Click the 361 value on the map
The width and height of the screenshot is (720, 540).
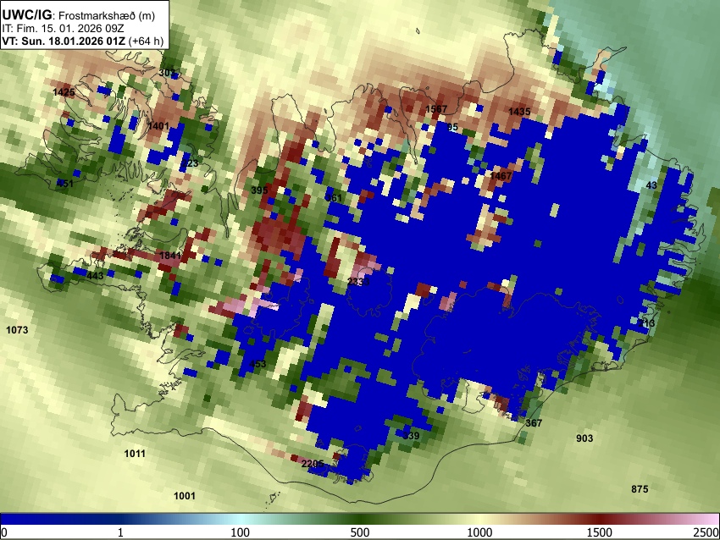(x=334, y=198)
